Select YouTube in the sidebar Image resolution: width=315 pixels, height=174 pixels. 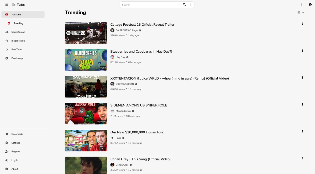point(23,15)
